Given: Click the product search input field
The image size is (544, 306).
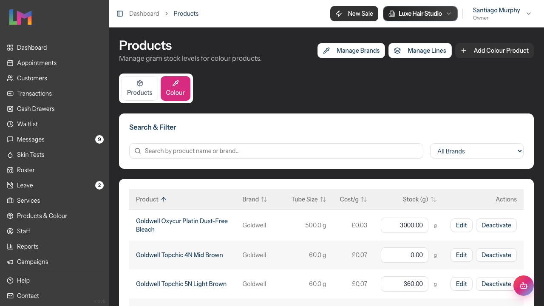Looking at the screenshot, I should (276, 151).
